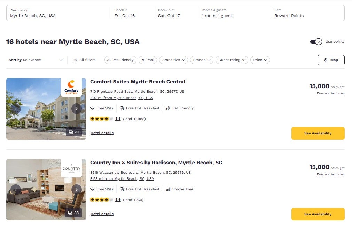This screenshot has width=352, height=225.
Task: Open All filters panel
Action: 85,60
